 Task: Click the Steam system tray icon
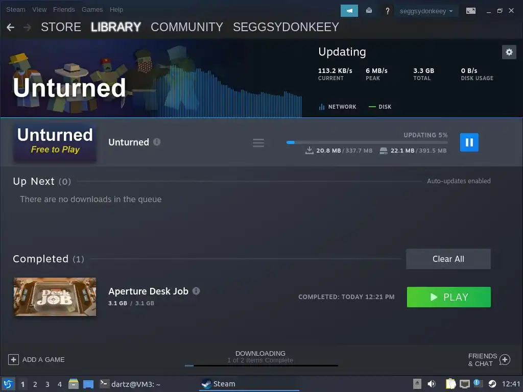[492, 384]
